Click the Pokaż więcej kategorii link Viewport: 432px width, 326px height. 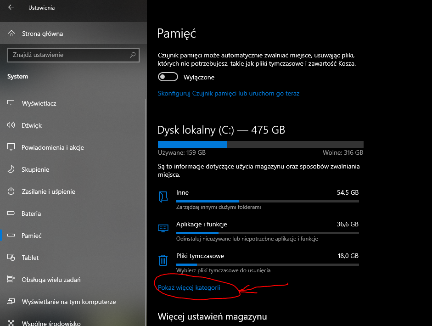(x=189, y=288)
